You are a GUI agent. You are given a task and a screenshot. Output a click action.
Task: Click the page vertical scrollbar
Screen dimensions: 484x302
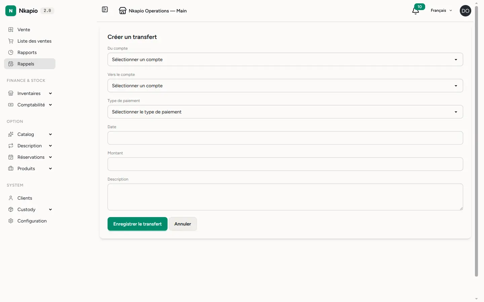476,141
